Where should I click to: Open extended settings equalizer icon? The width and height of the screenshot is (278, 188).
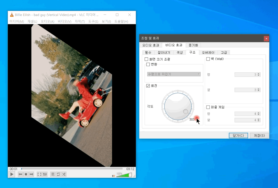pyautogui.click(x=45, y=174)
